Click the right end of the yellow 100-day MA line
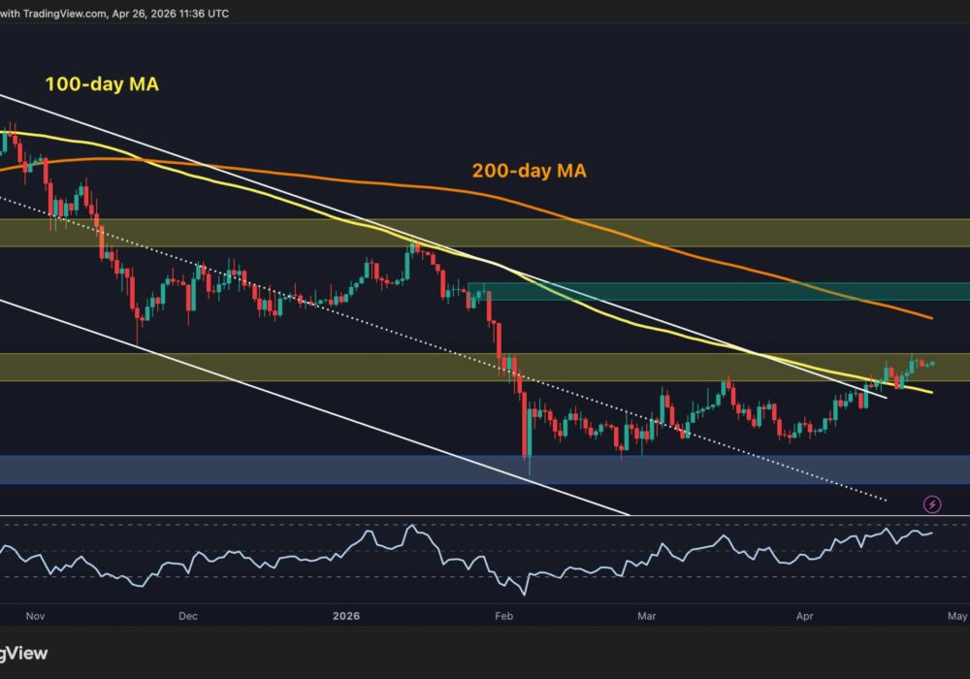Screen dimensions: 970x679 click(931, 392)
